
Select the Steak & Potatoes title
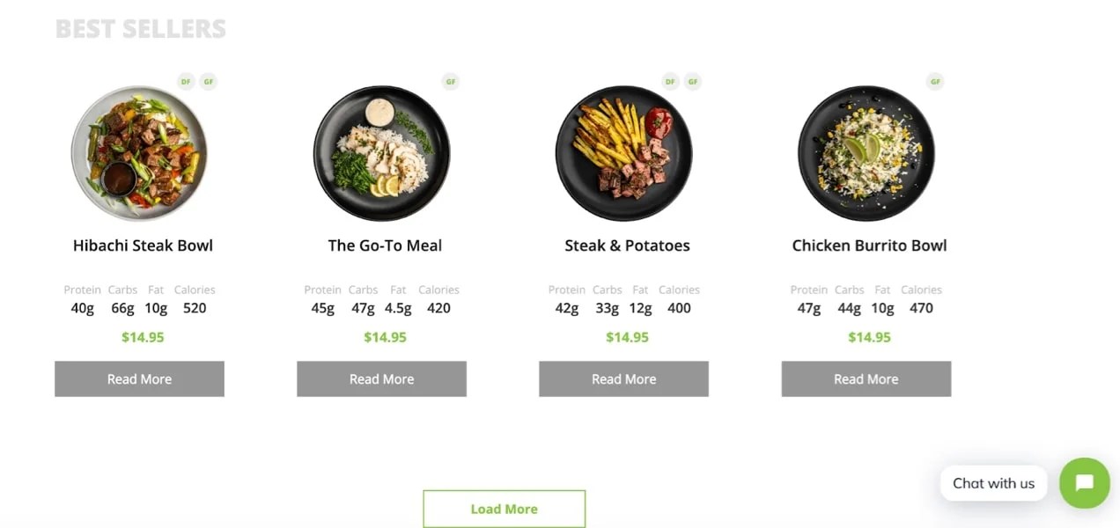pos(627,246)
